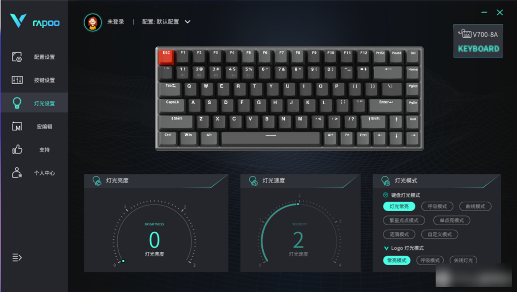Image resolution: width=517 pixels, height=292 pixels.
Task: Click the red ESC key on keyboard
Action: 166,57
